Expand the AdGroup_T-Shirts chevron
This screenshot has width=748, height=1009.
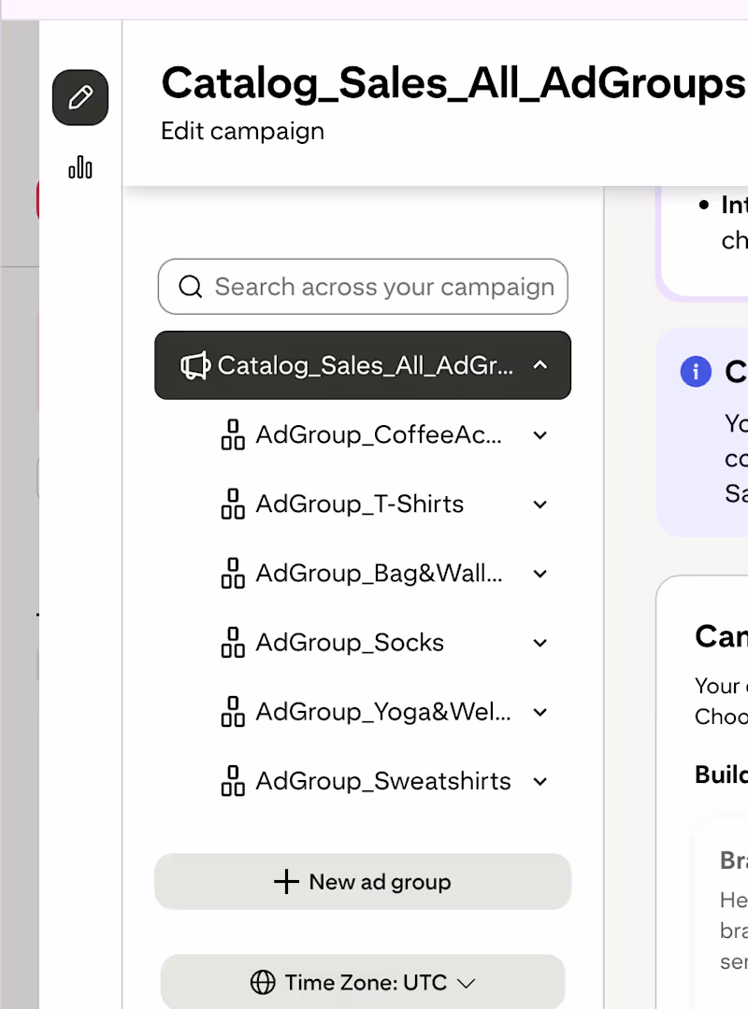[539, 504]
